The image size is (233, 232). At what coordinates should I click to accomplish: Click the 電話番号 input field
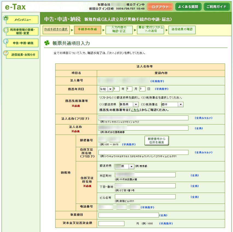(119, 207)
